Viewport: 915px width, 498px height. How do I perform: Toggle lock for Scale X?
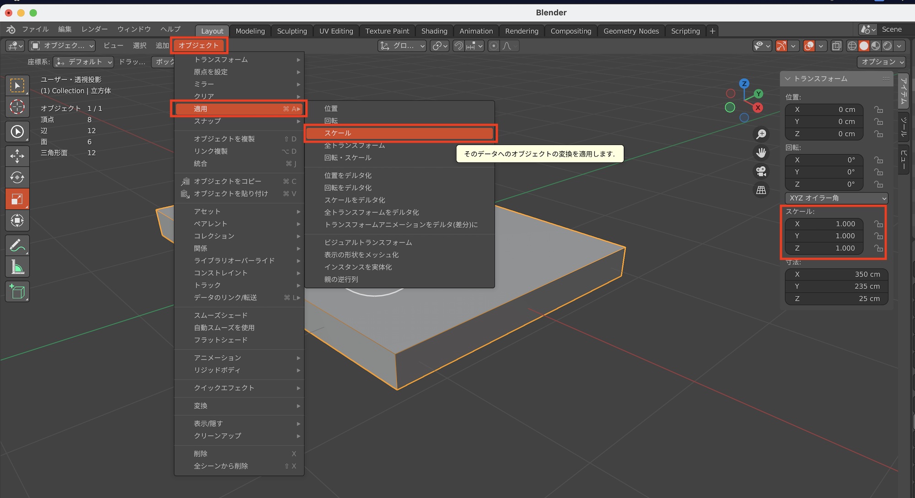(x=878, y=224)
